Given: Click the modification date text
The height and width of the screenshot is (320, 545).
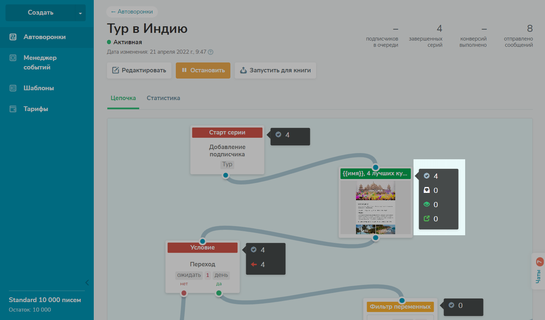Looking at the screenshot, I should [156, 52].
